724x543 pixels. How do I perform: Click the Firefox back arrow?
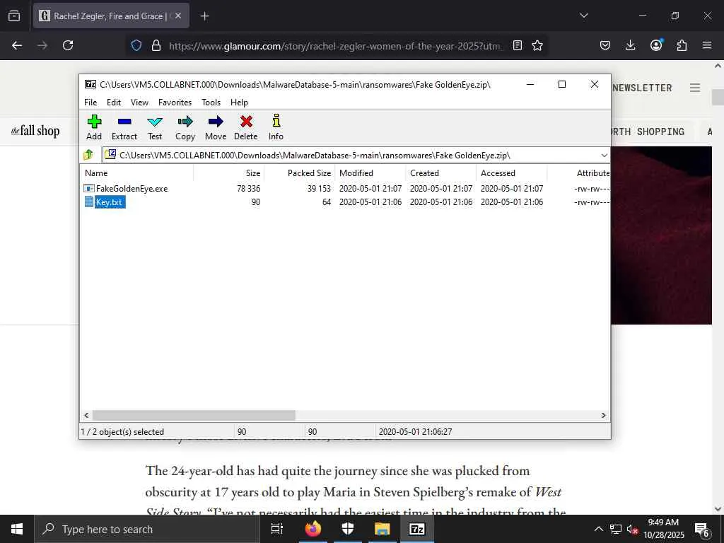pos(17,45)
